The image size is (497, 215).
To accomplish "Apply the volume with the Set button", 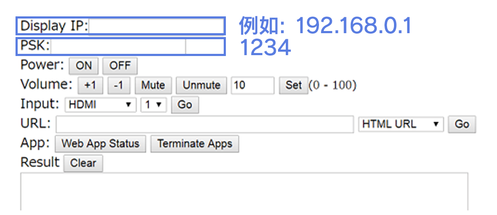I will [293, 85].
